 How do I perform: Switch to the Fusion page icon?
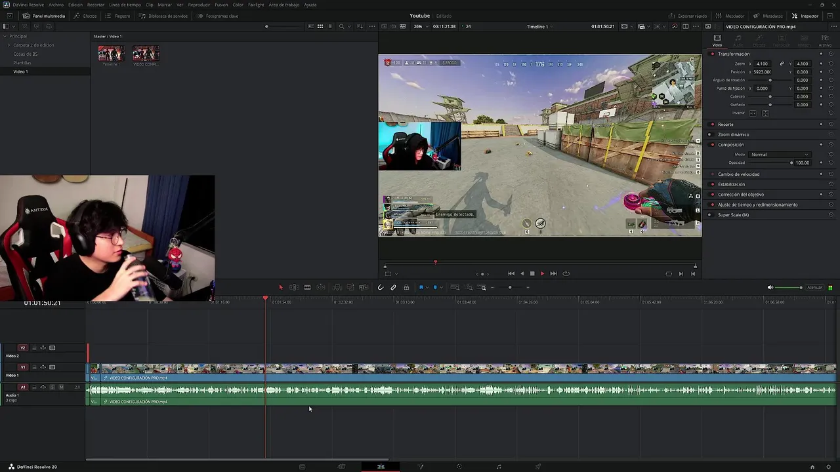[421, 467]
